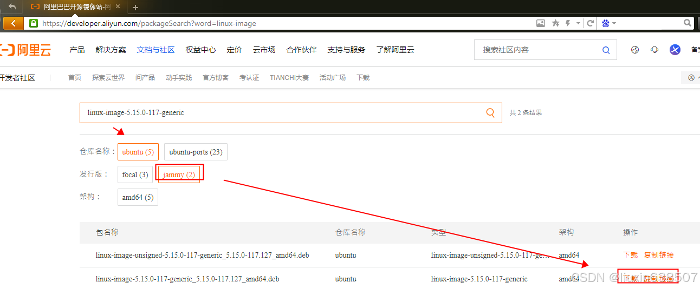Focus the address bar URL
This screenshot has width=700, height=289.
click(x=149, y=23)
